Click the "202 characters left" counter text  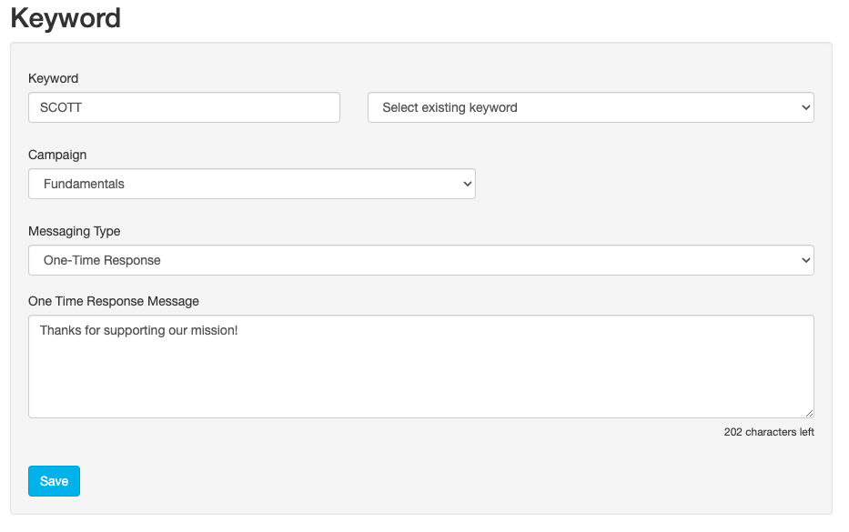(x=769, y=432)
